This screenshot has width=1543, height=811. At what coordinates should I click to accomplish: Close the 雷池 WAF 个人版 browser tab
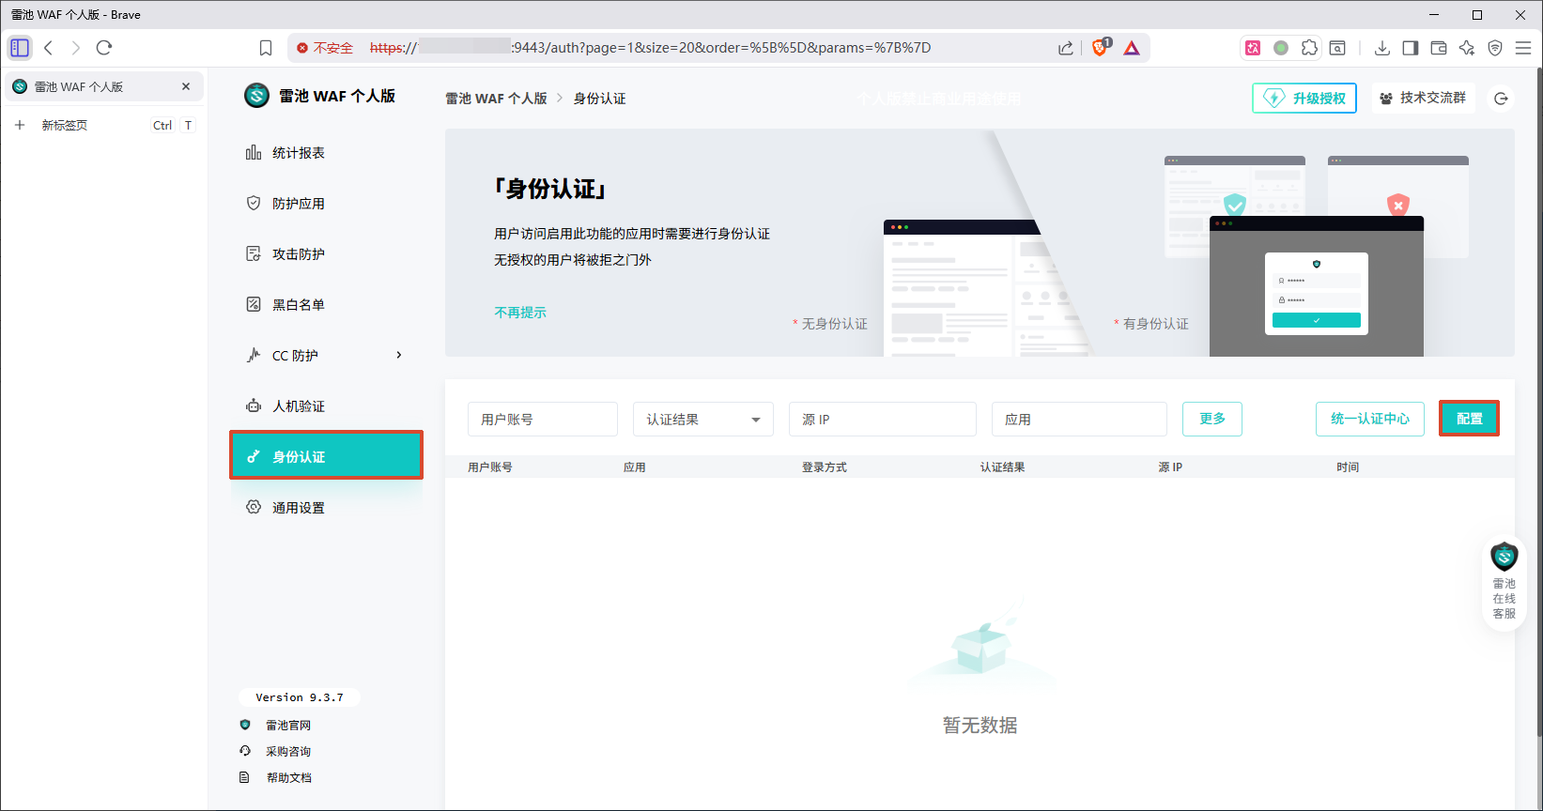pyautogui.click(x=186, y=86)
